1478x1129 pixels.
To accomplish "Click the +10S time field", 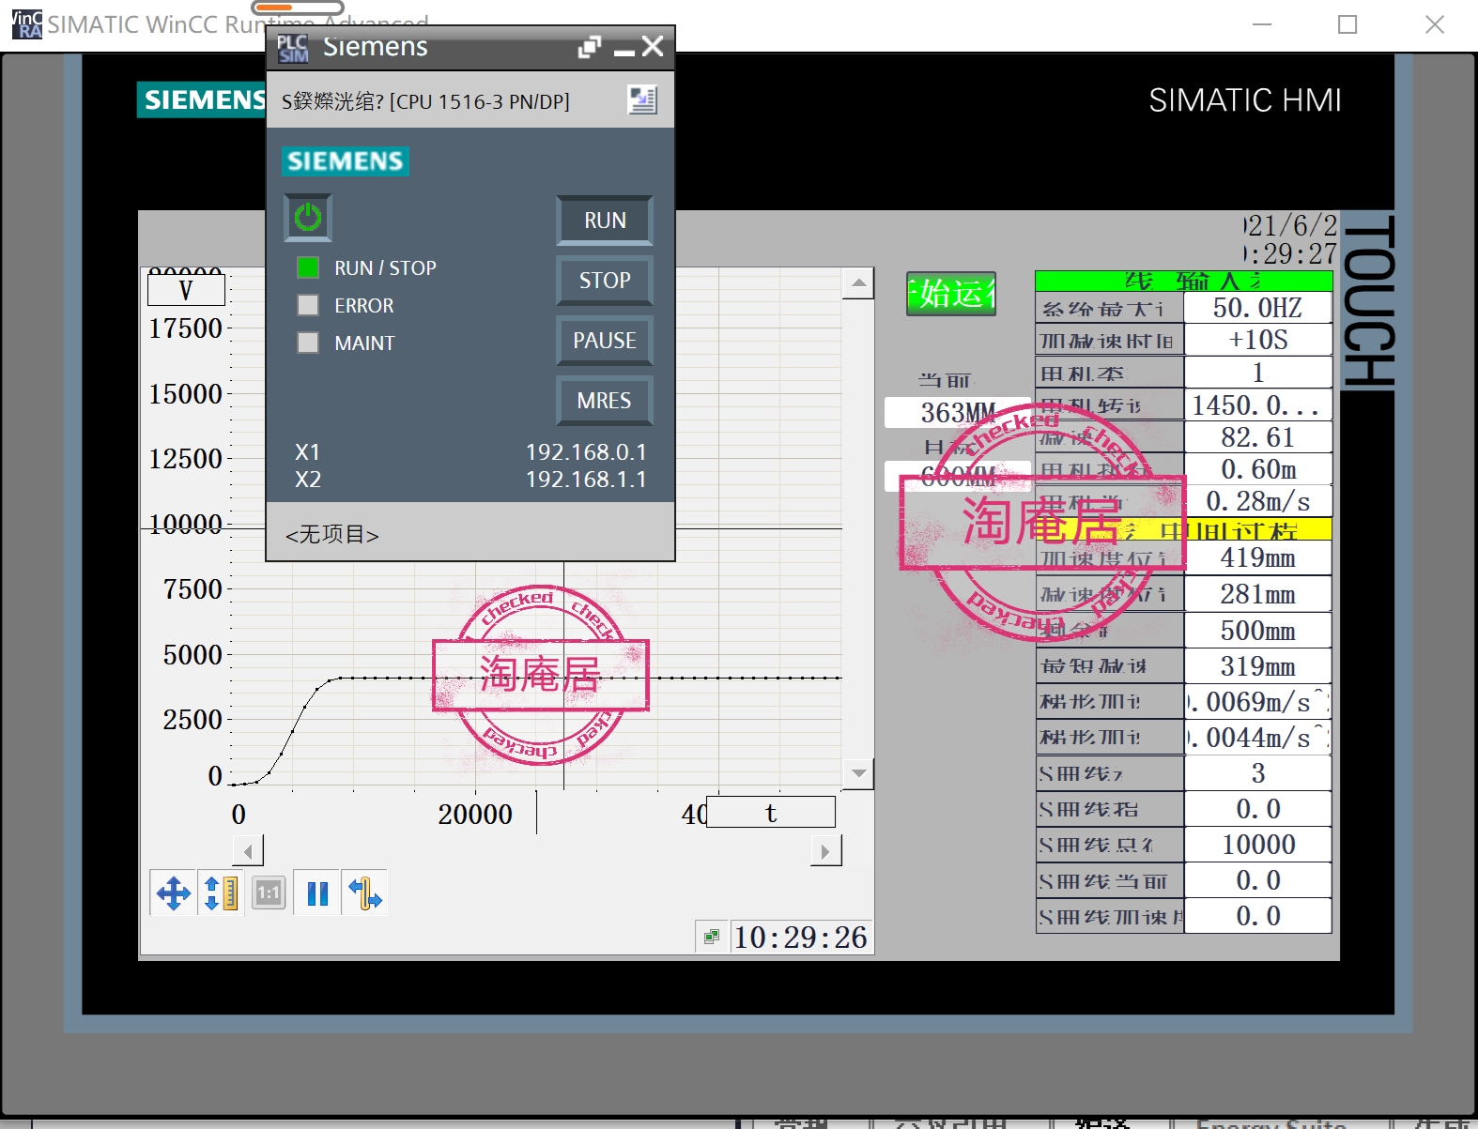I will point(1257,340).
